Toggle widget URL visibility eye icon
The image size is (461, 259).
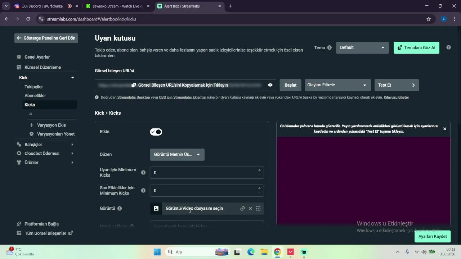270,85
